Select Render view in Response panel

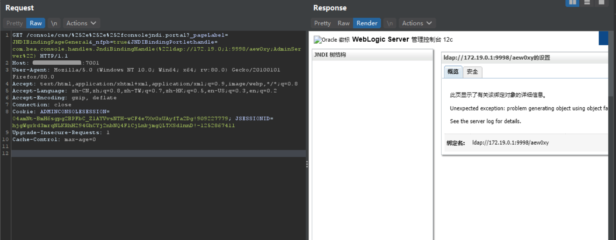click(x=366, y=23)
